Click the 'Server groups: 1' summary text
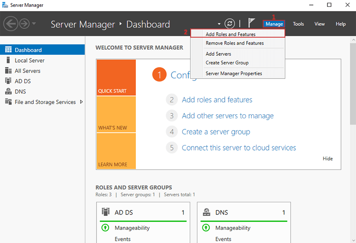This screenshot has height=243, width=356. tap(138, 195)
